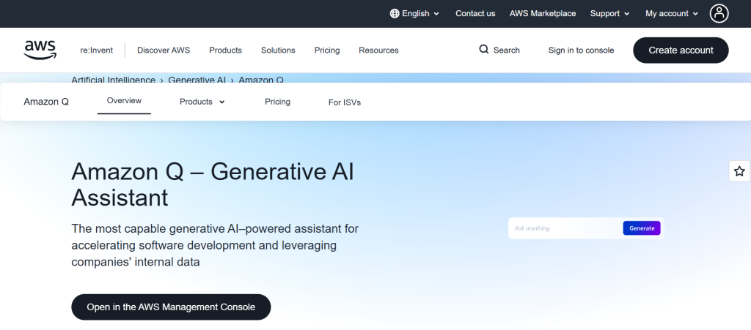Click Sign in to console

pos(581,50)
